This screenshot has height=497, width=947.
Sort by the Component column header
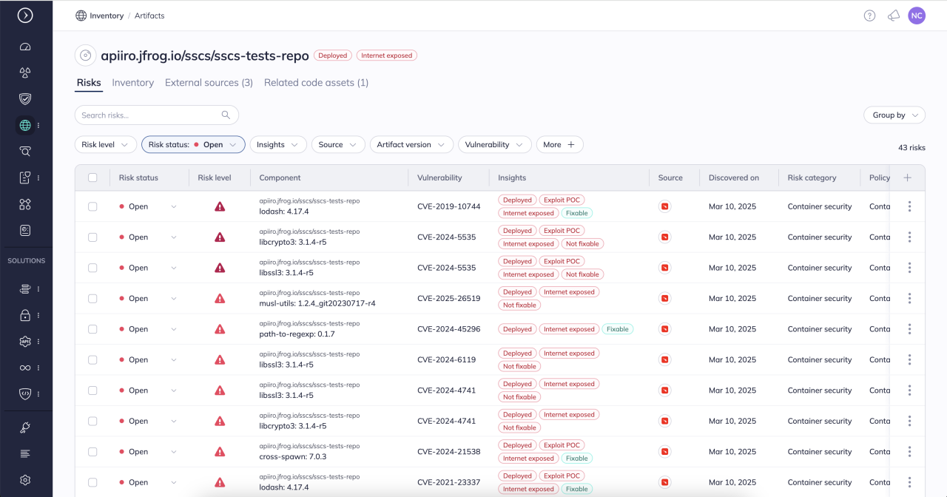(280, 177)
